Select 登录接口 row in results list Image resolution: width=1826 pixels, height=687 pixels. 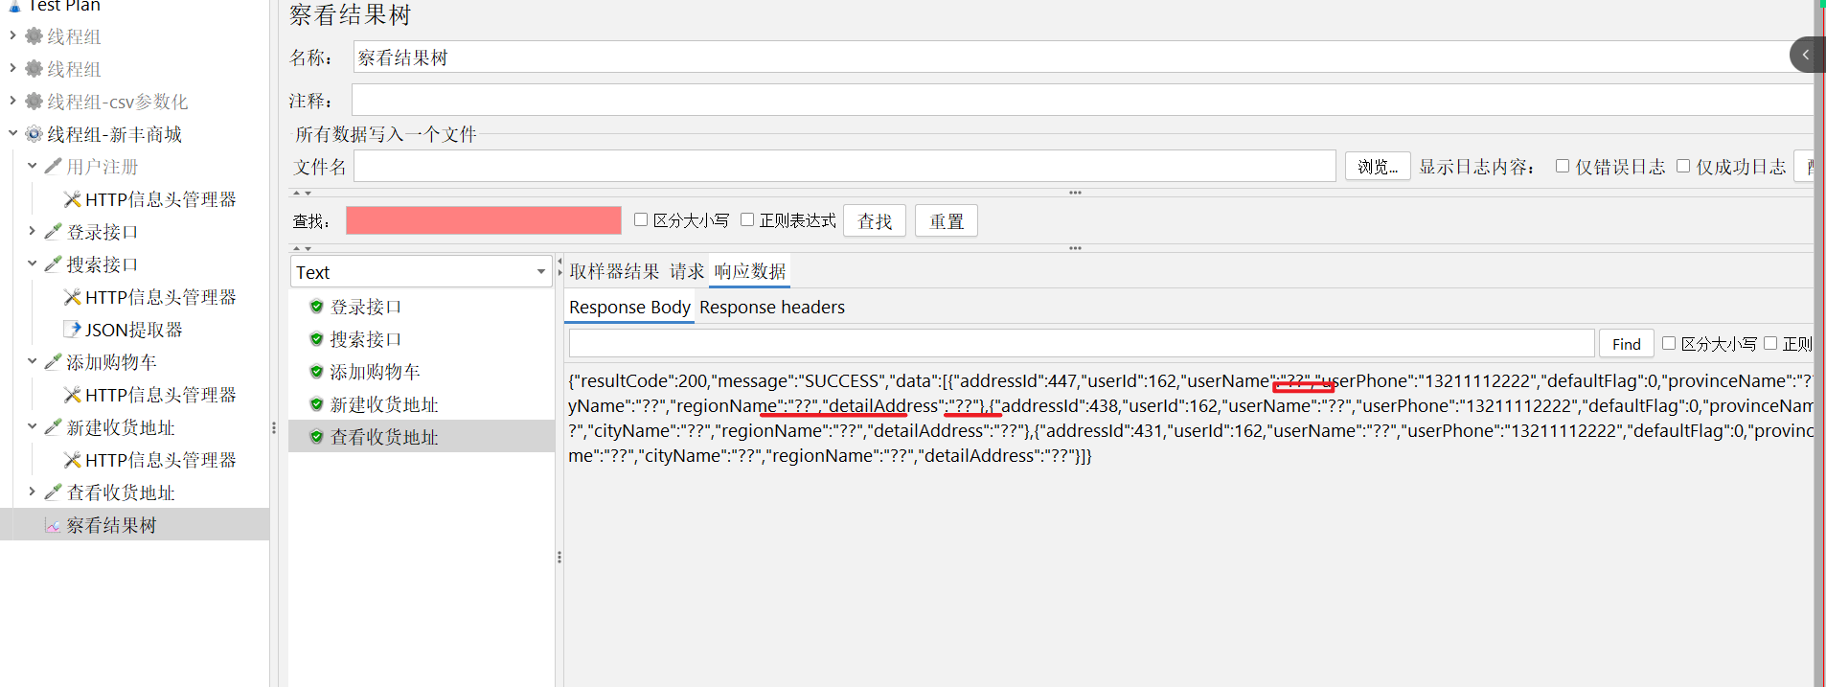click(x=422, y=307)
